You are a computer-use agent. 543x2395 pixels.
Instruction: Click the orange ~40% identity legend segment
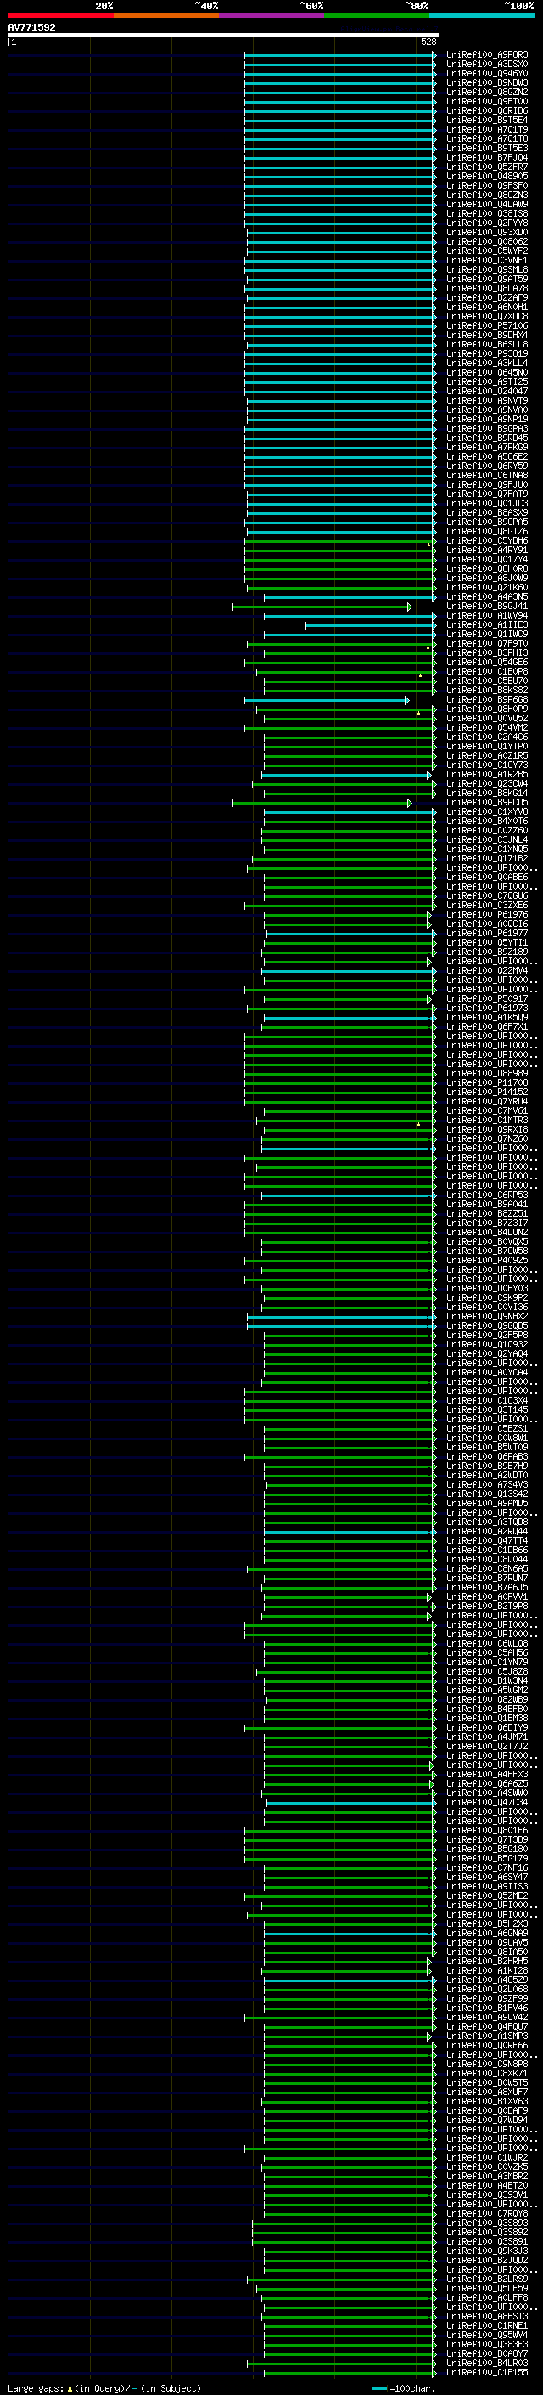tap(166, 15)
